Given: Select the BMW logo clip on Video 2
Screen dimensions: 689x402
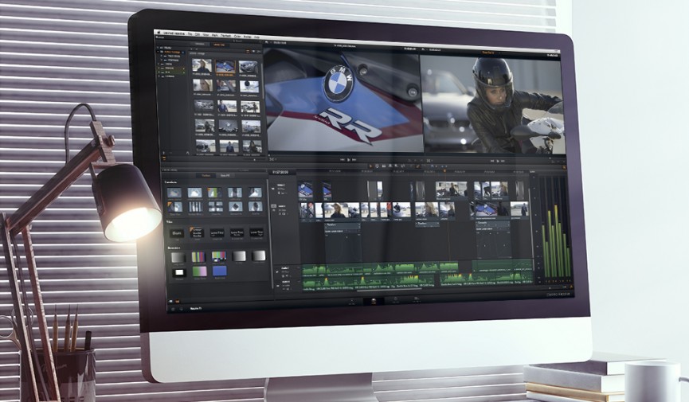Looking at the screenshot, I should pos(305,191).
